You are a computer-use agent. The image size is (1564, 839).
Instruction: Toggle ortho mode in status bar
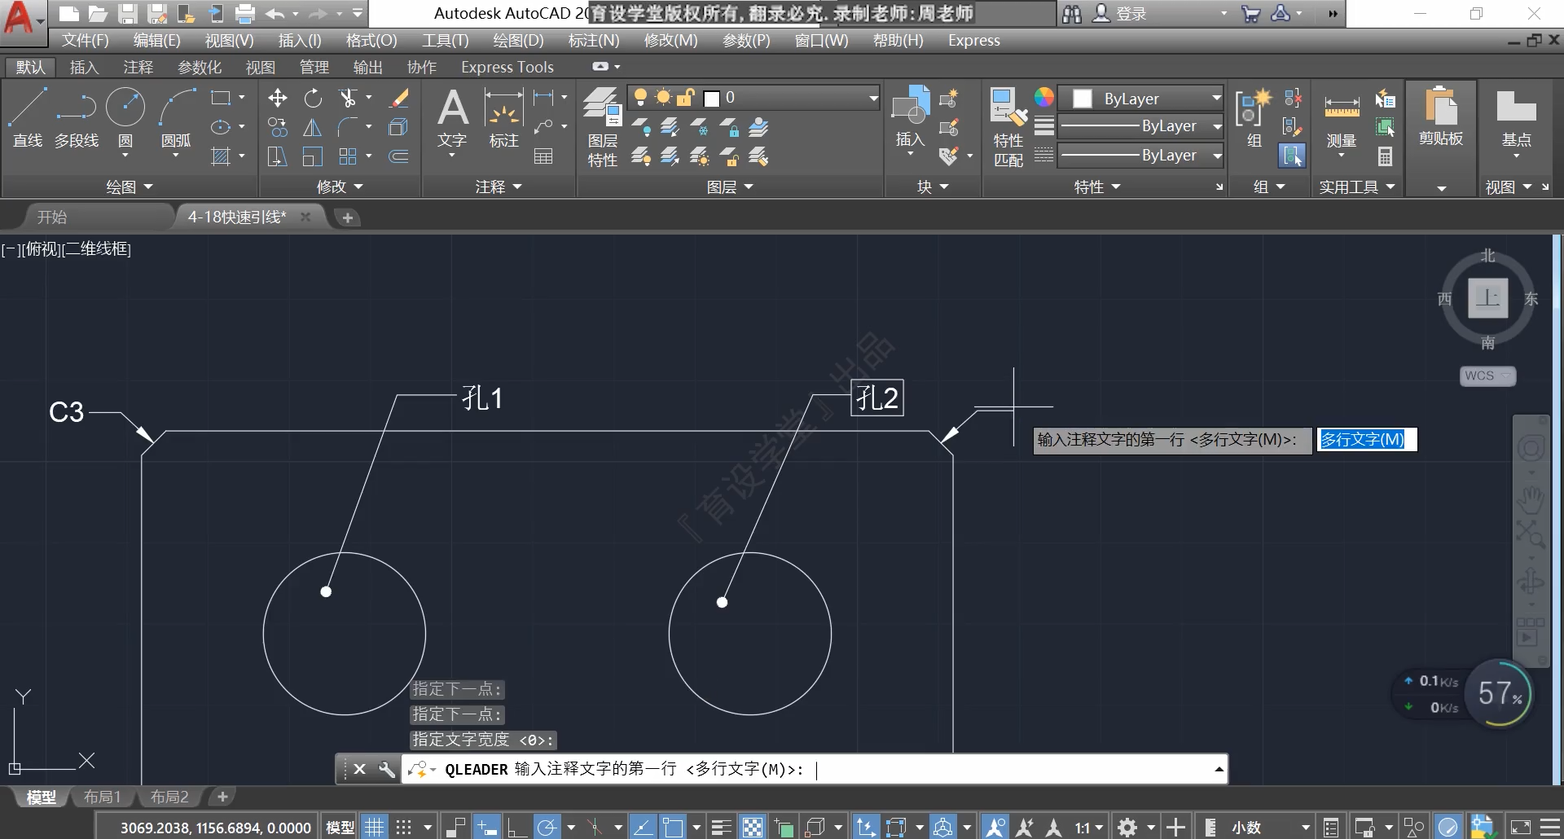tap(516, 828)
